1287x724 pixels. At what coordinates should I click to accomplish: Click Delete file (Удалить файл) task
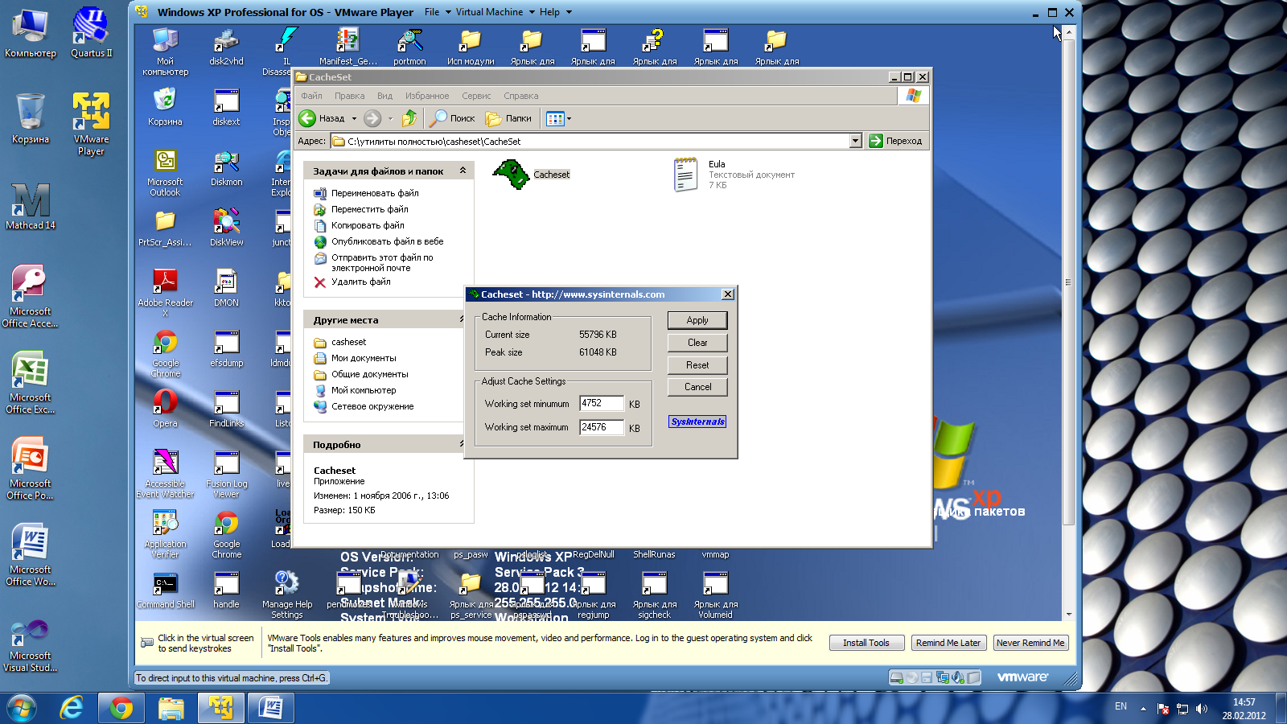click(x=361, y=282)
